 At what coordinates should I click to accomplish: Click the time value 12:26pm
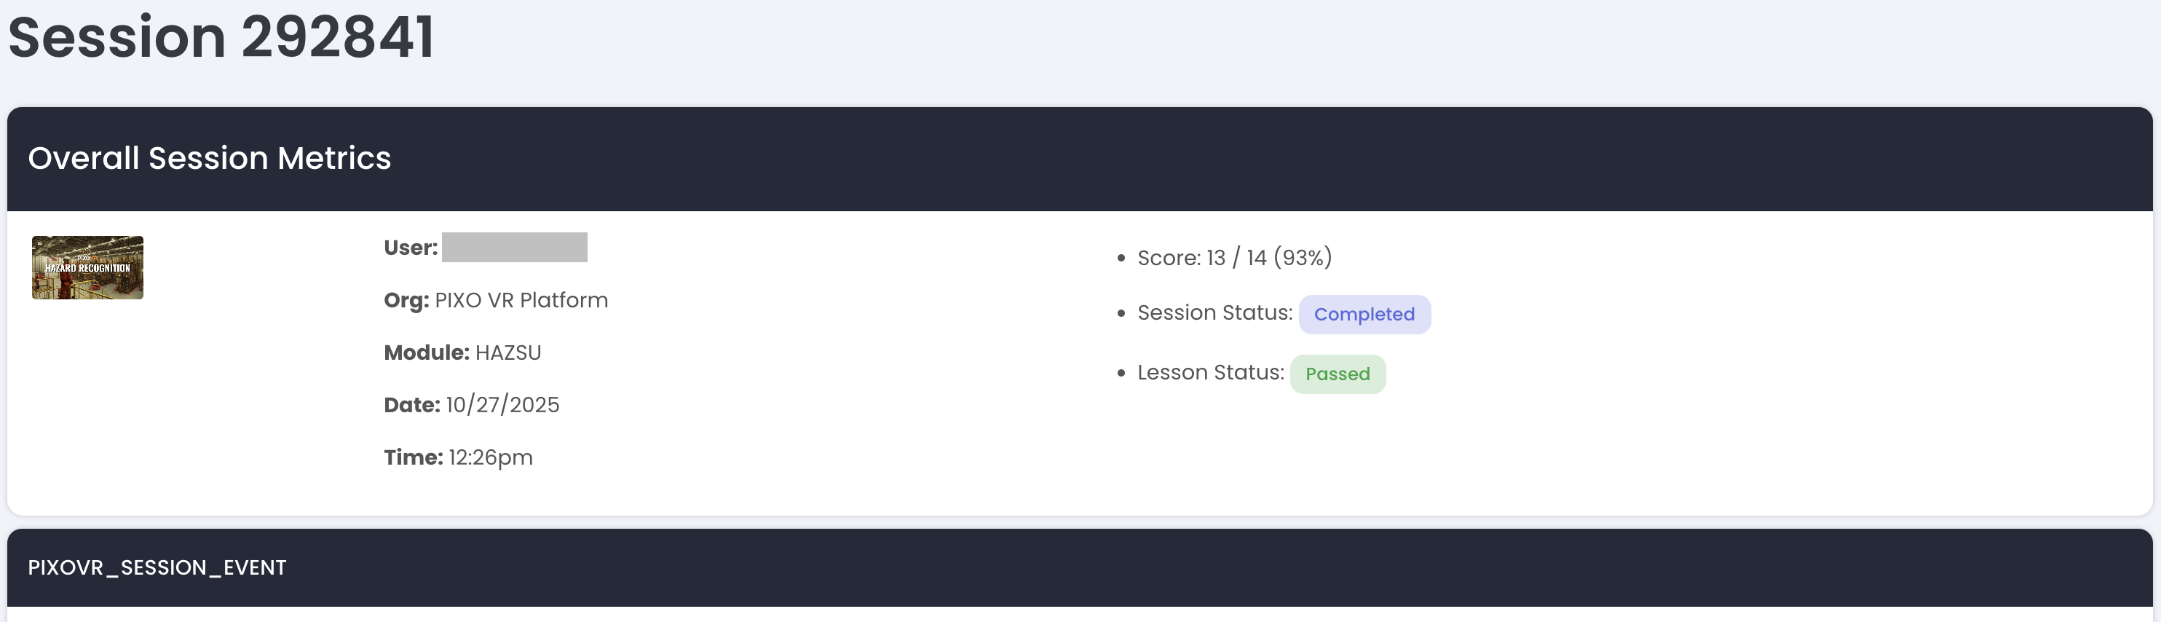tap(491, 457)
